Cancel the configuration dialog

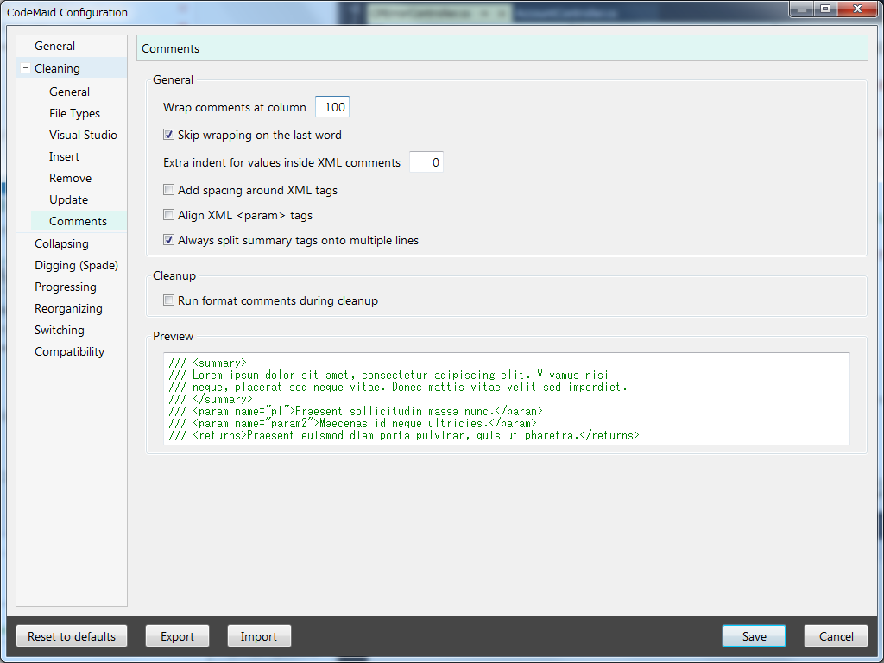[x=836, y=636]
